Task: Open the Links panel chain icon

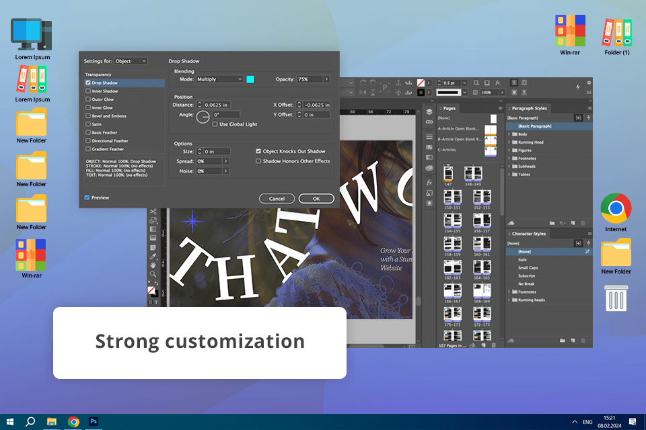Action: coord(429,122)
